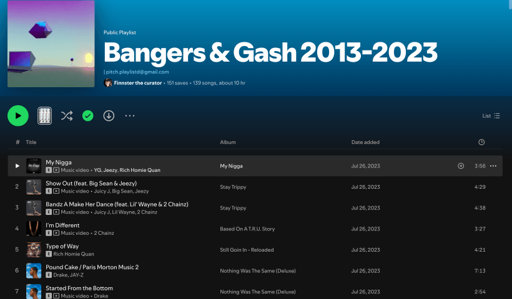Image resolution: width=512 pixels, height=299 pixels.
Task: Add My Nigga to Liked Songs
Action: [x=461, y=166]
